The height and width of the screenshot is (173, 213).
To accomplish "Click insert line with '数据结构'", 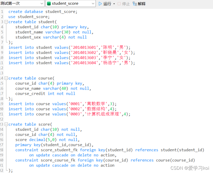I will coord(62,109).
